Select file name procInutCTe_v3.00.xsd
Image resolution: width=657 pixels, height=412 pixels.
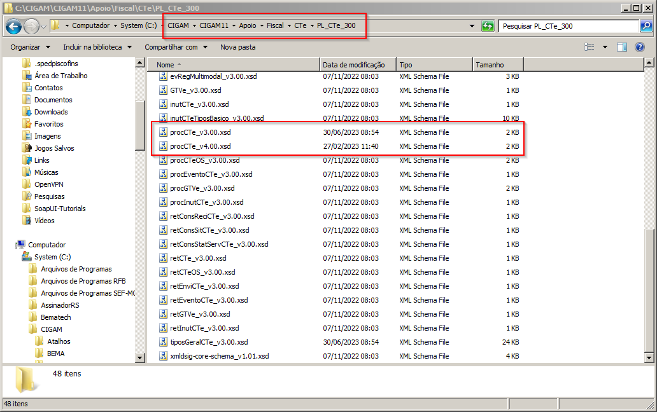point(206,202)
